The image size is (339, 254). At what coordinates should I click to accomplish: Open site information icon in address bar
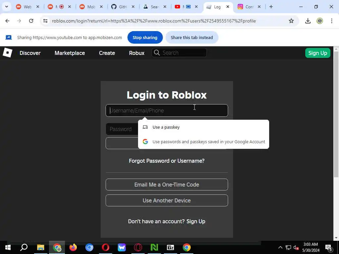(45, 21)
